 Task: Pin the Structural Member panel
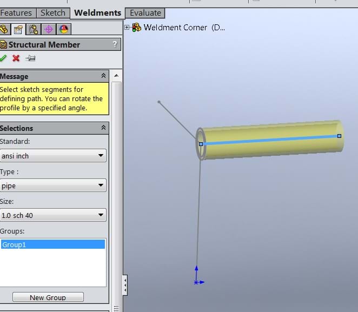tap(31, 58)
